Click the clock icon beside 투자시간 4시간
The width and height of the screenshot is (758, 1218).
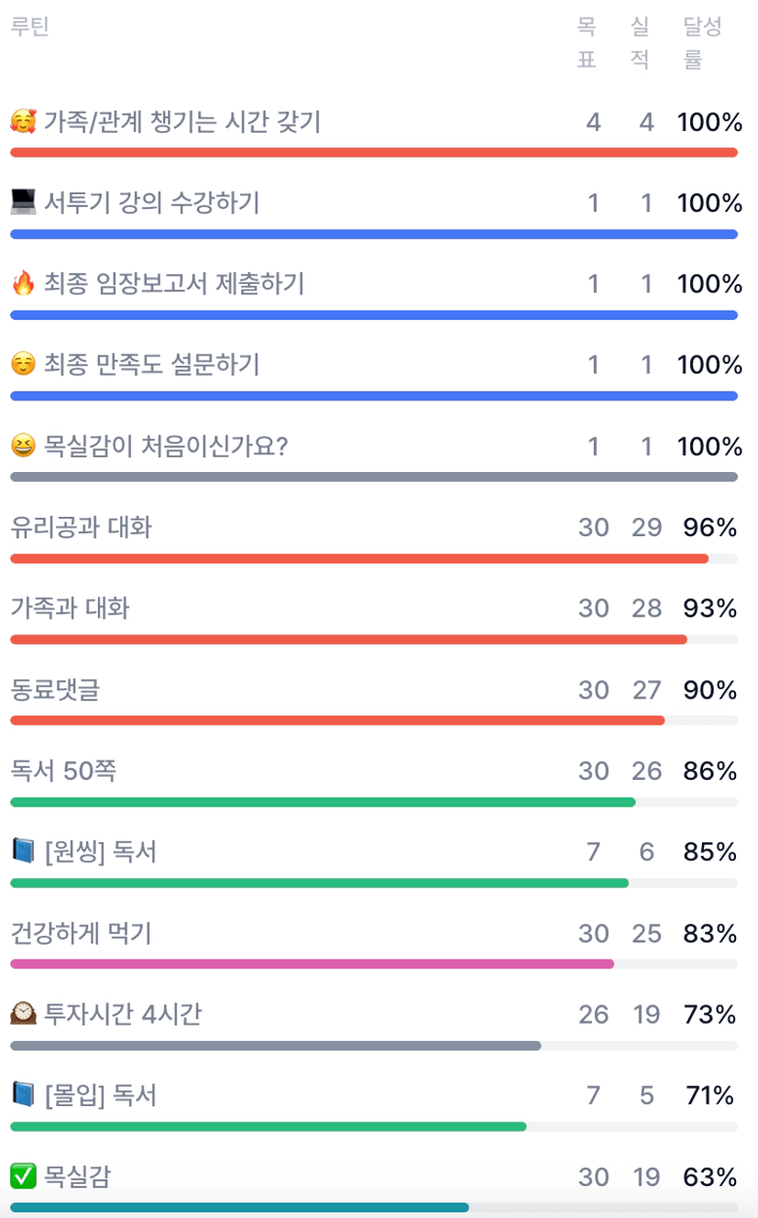23,1015
